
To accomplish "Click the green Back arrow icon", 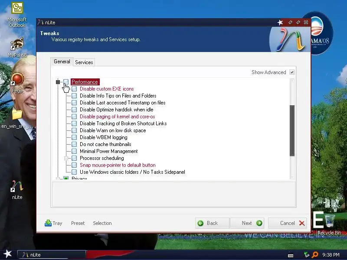I will (x=200, y=223).
